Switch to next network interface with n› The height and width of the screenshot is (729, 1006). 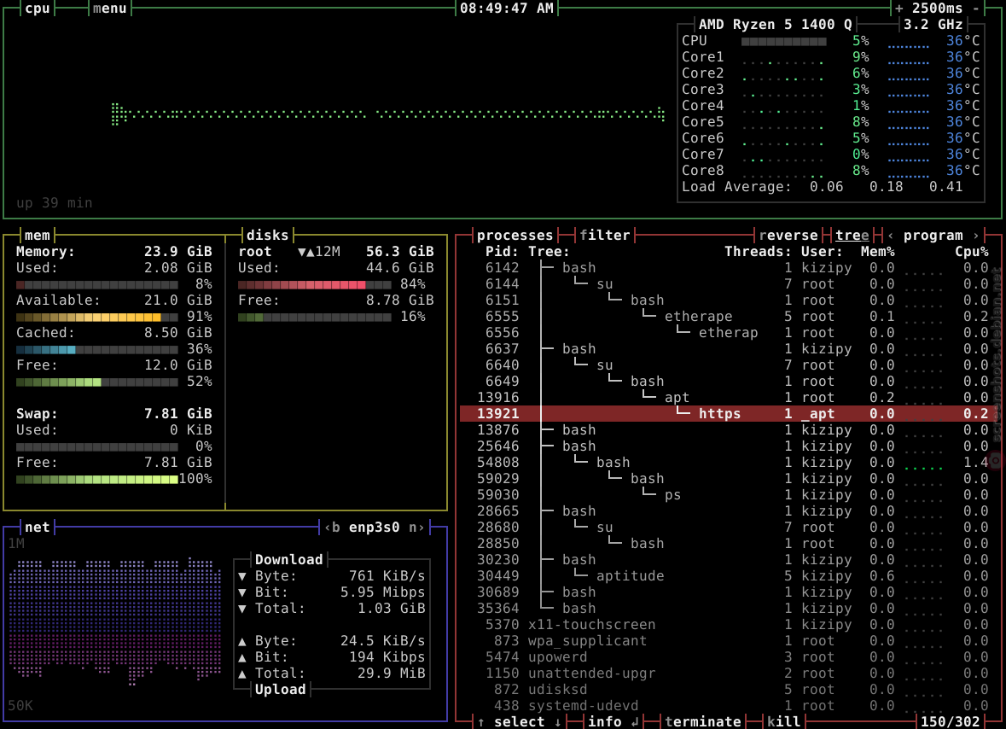416,528
